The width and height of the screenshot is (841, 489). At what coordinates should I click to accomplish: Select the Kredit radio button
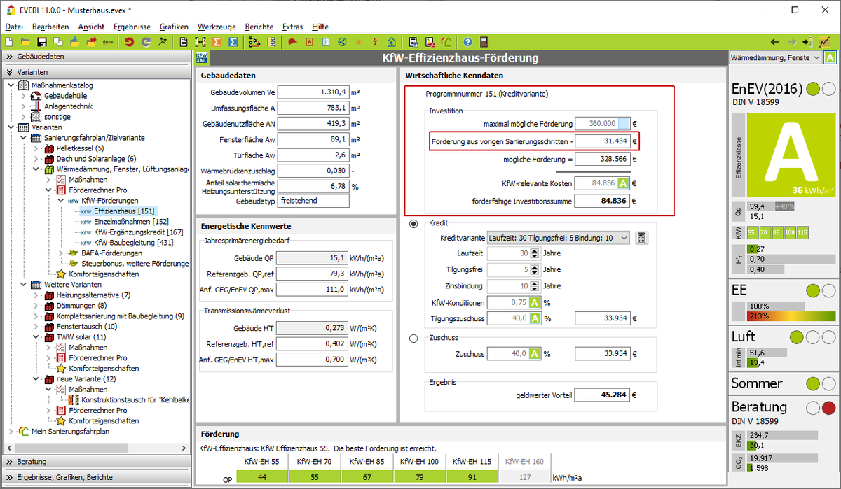point(413,223)
